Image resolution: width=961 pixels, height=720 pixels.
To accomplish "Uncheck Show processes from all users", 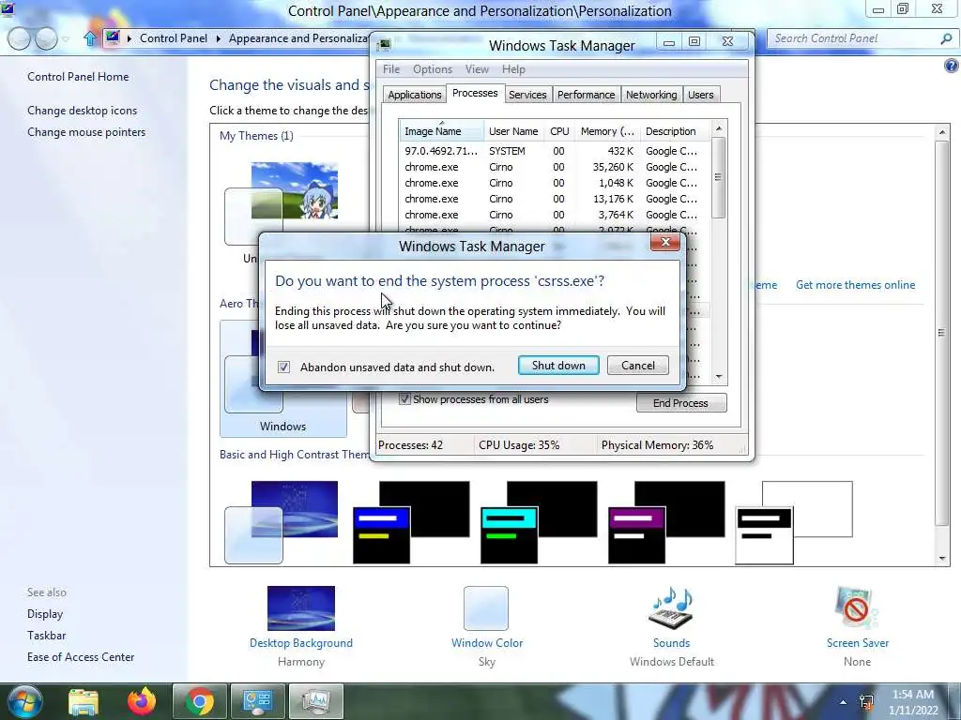I will (404, 399).
